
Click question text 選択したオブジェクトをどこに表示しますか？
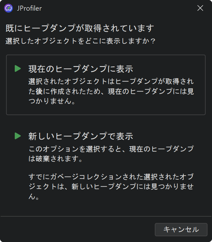pos(80,41)
